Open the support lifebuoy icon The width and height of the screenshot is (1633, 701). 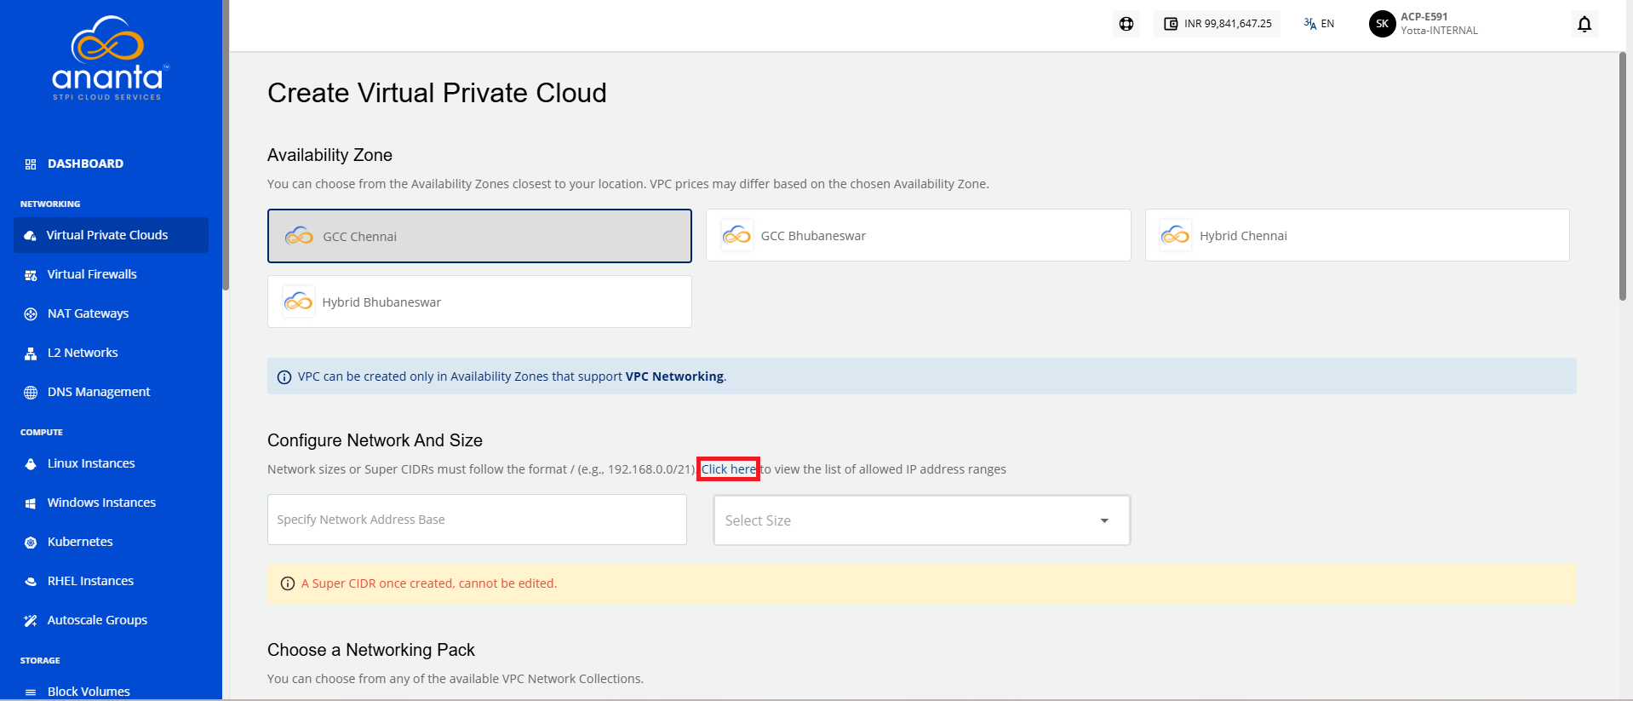tap(1126, 24)
